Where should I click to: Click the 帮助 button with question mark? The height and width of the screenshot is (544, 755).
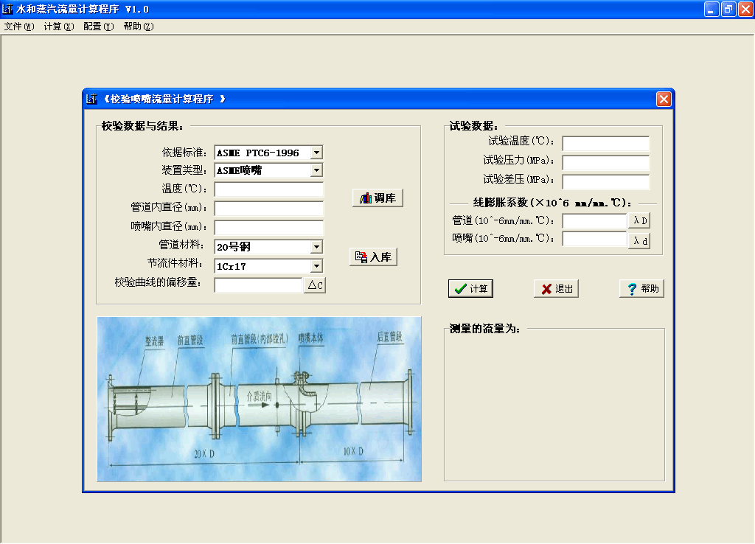click(641, 288)
